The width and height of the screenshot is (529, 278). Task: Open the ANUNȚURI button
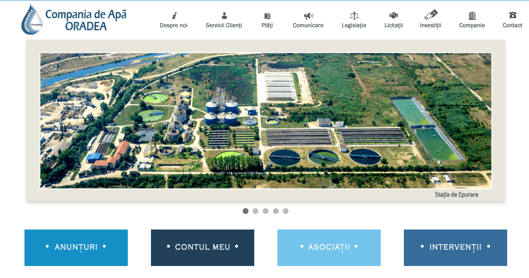76,247
